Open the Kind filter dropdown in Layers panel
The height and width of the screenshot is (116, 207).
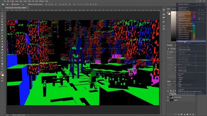171,85
